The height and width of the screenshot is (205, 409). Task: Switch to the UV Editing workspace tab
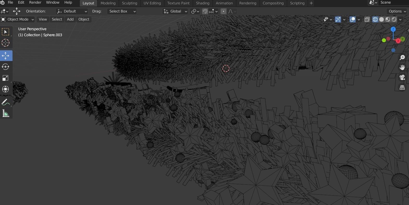[x=152, y=3]
